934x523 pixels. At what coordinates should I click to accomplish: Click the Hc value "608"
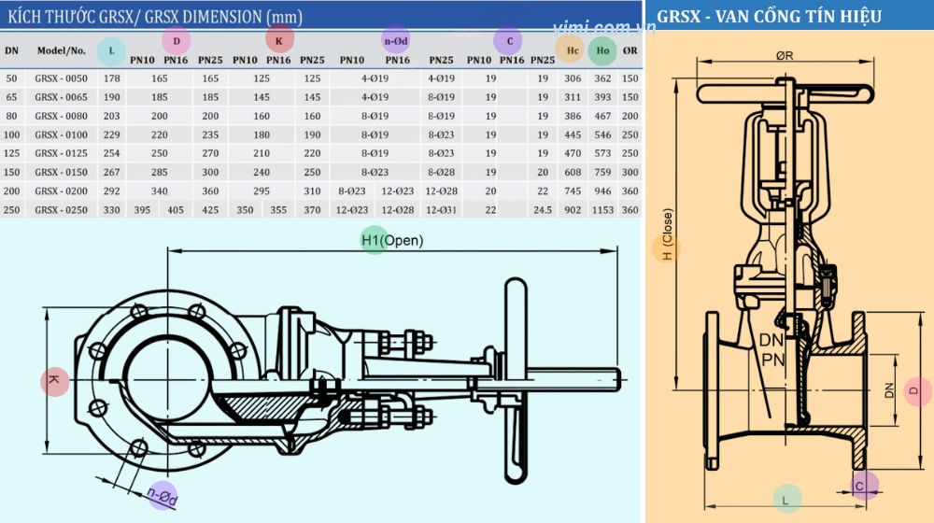tap(573, 172)
